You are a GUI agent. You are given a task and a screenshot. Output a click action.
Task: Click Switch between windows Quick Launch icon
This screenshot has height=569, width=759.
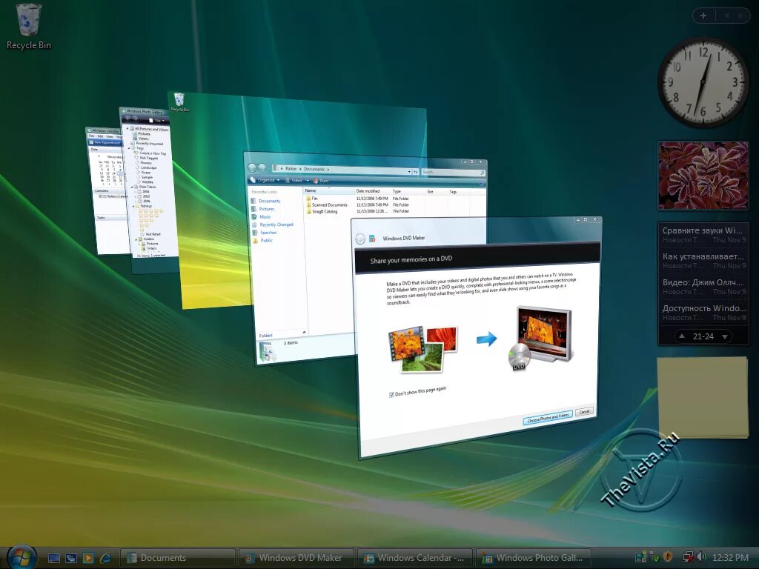click(x=70, y=558)
